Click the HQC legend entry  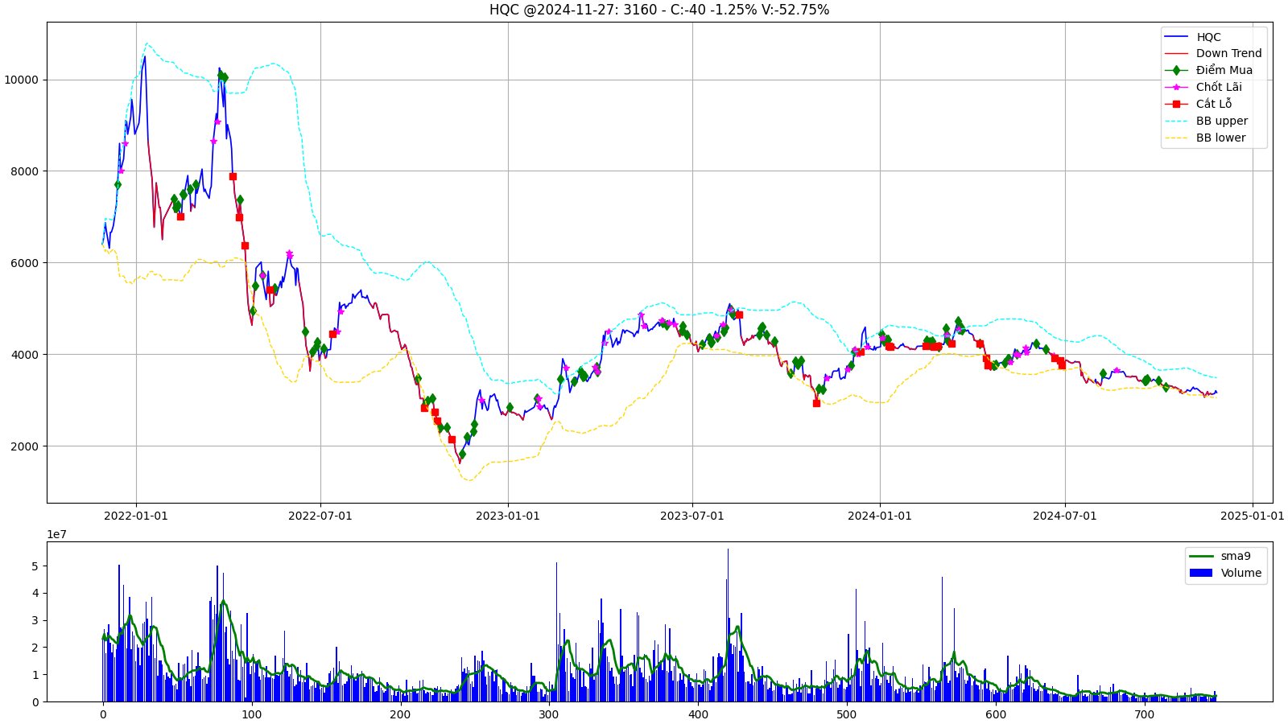click(x=1208, y=37)
